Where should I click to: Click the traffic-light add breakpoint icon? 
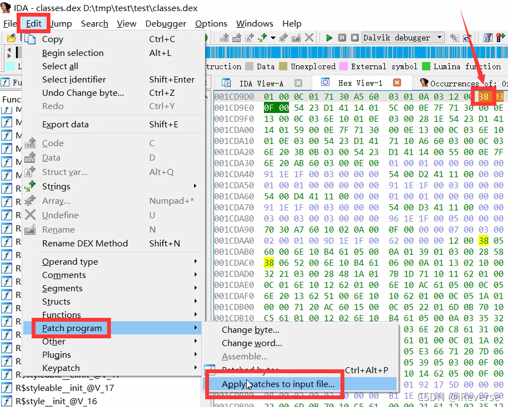point(501,38)
